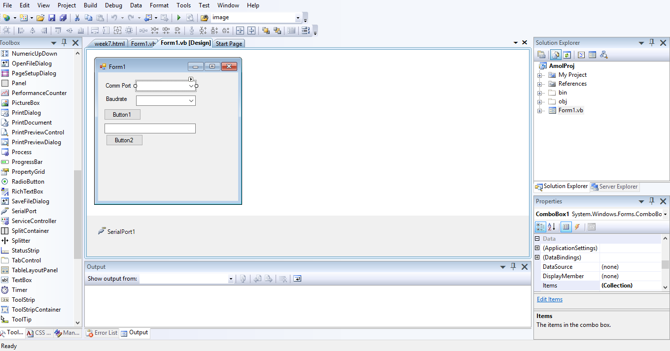This screenshot has width=670, height=351.
Task: Expand the obj folder node
Action: (x=540, y=102)
